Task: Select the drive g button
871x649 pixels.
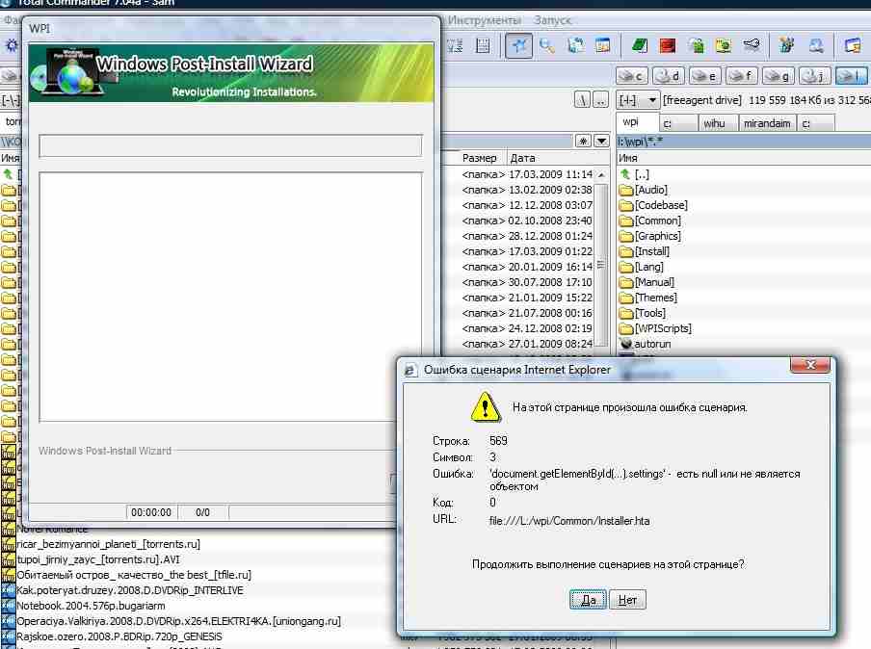Action: [x=779, y=75]
